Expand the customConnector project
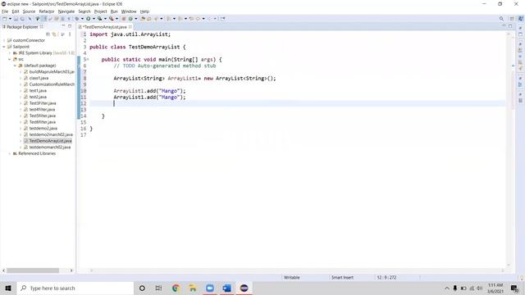The height and width of the screenshot is (295, 525). click(x=4, y=40)
